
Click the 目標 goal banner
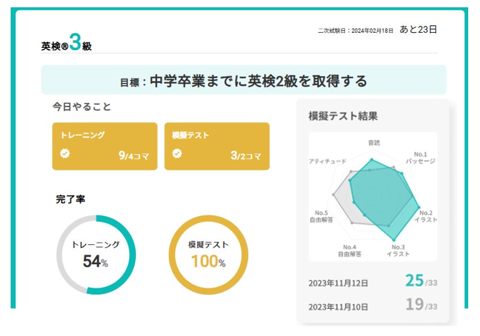click(243, 81)
